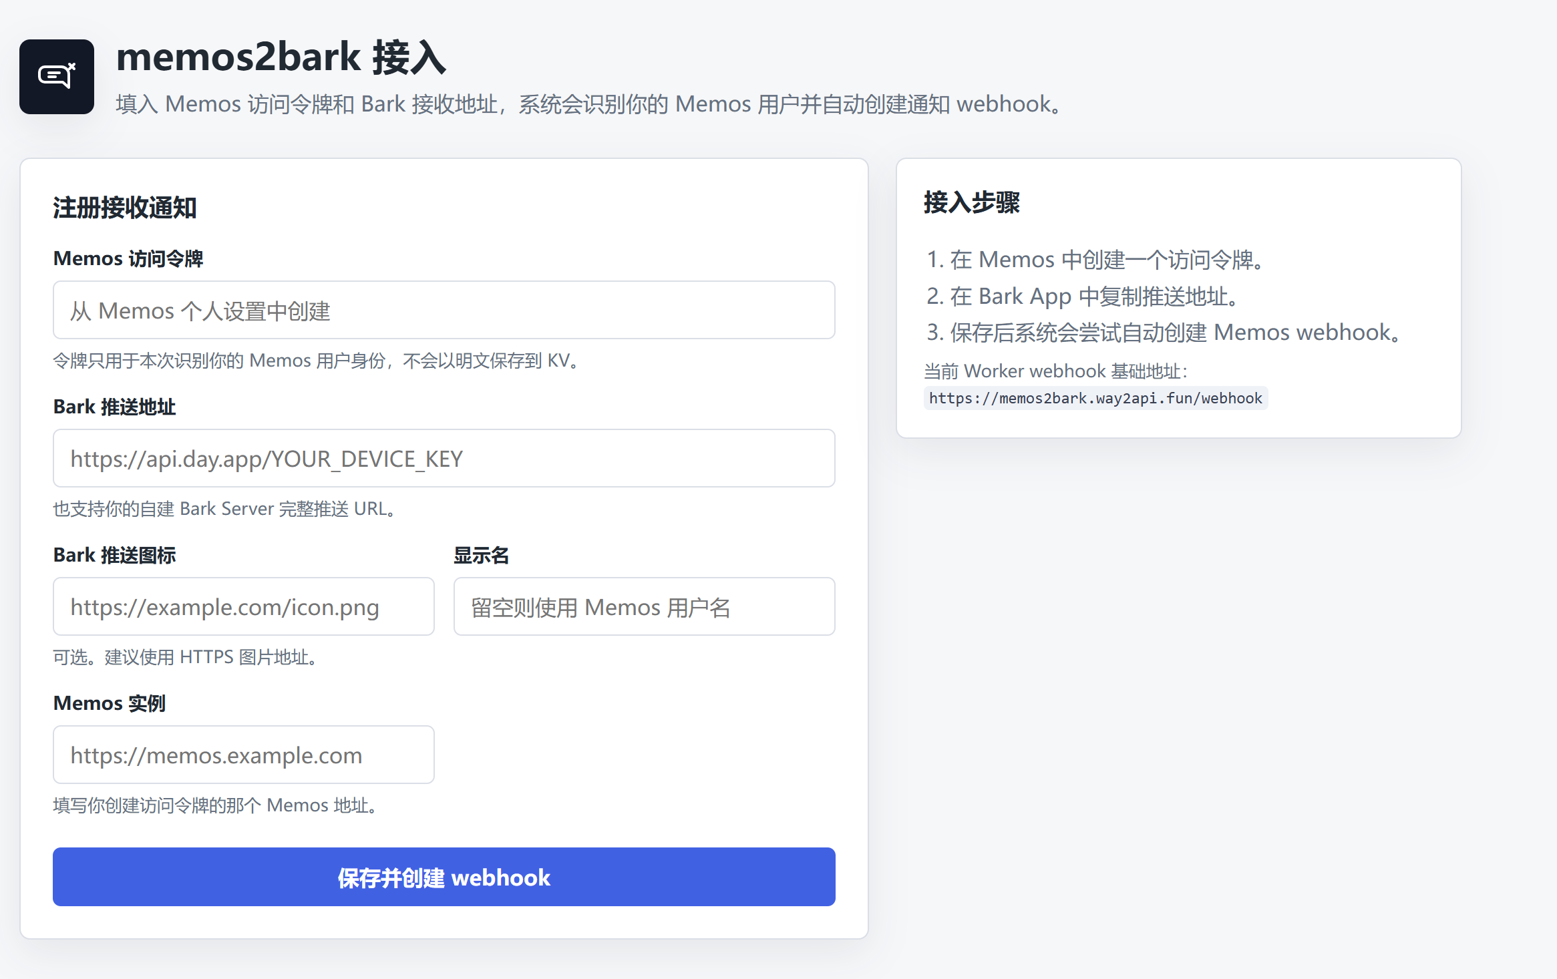Viewport: 1557px width, 979px height.
Task: Click the 显示名 input field
Action: [x=645, y=606]
